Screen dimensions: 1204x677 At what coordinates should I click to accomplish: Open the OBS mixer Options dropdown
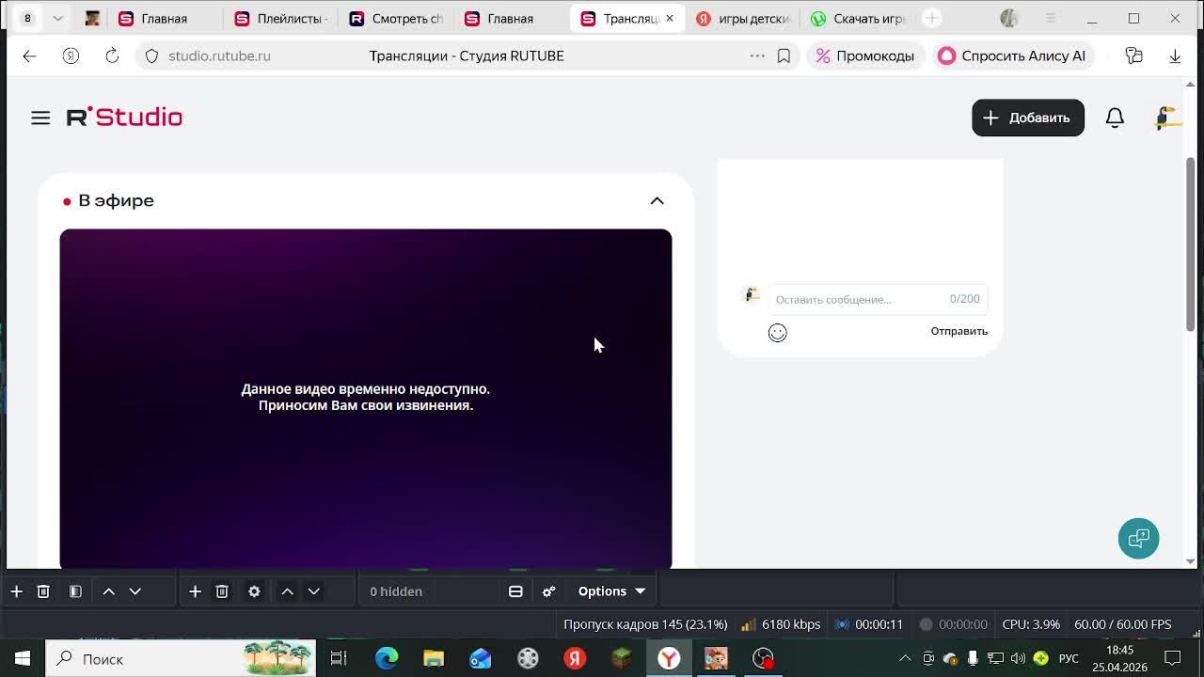(611, 591)
